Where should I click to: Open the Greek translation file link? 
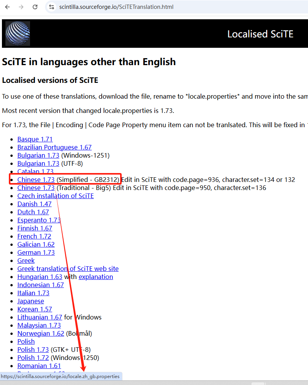[26, 261]
